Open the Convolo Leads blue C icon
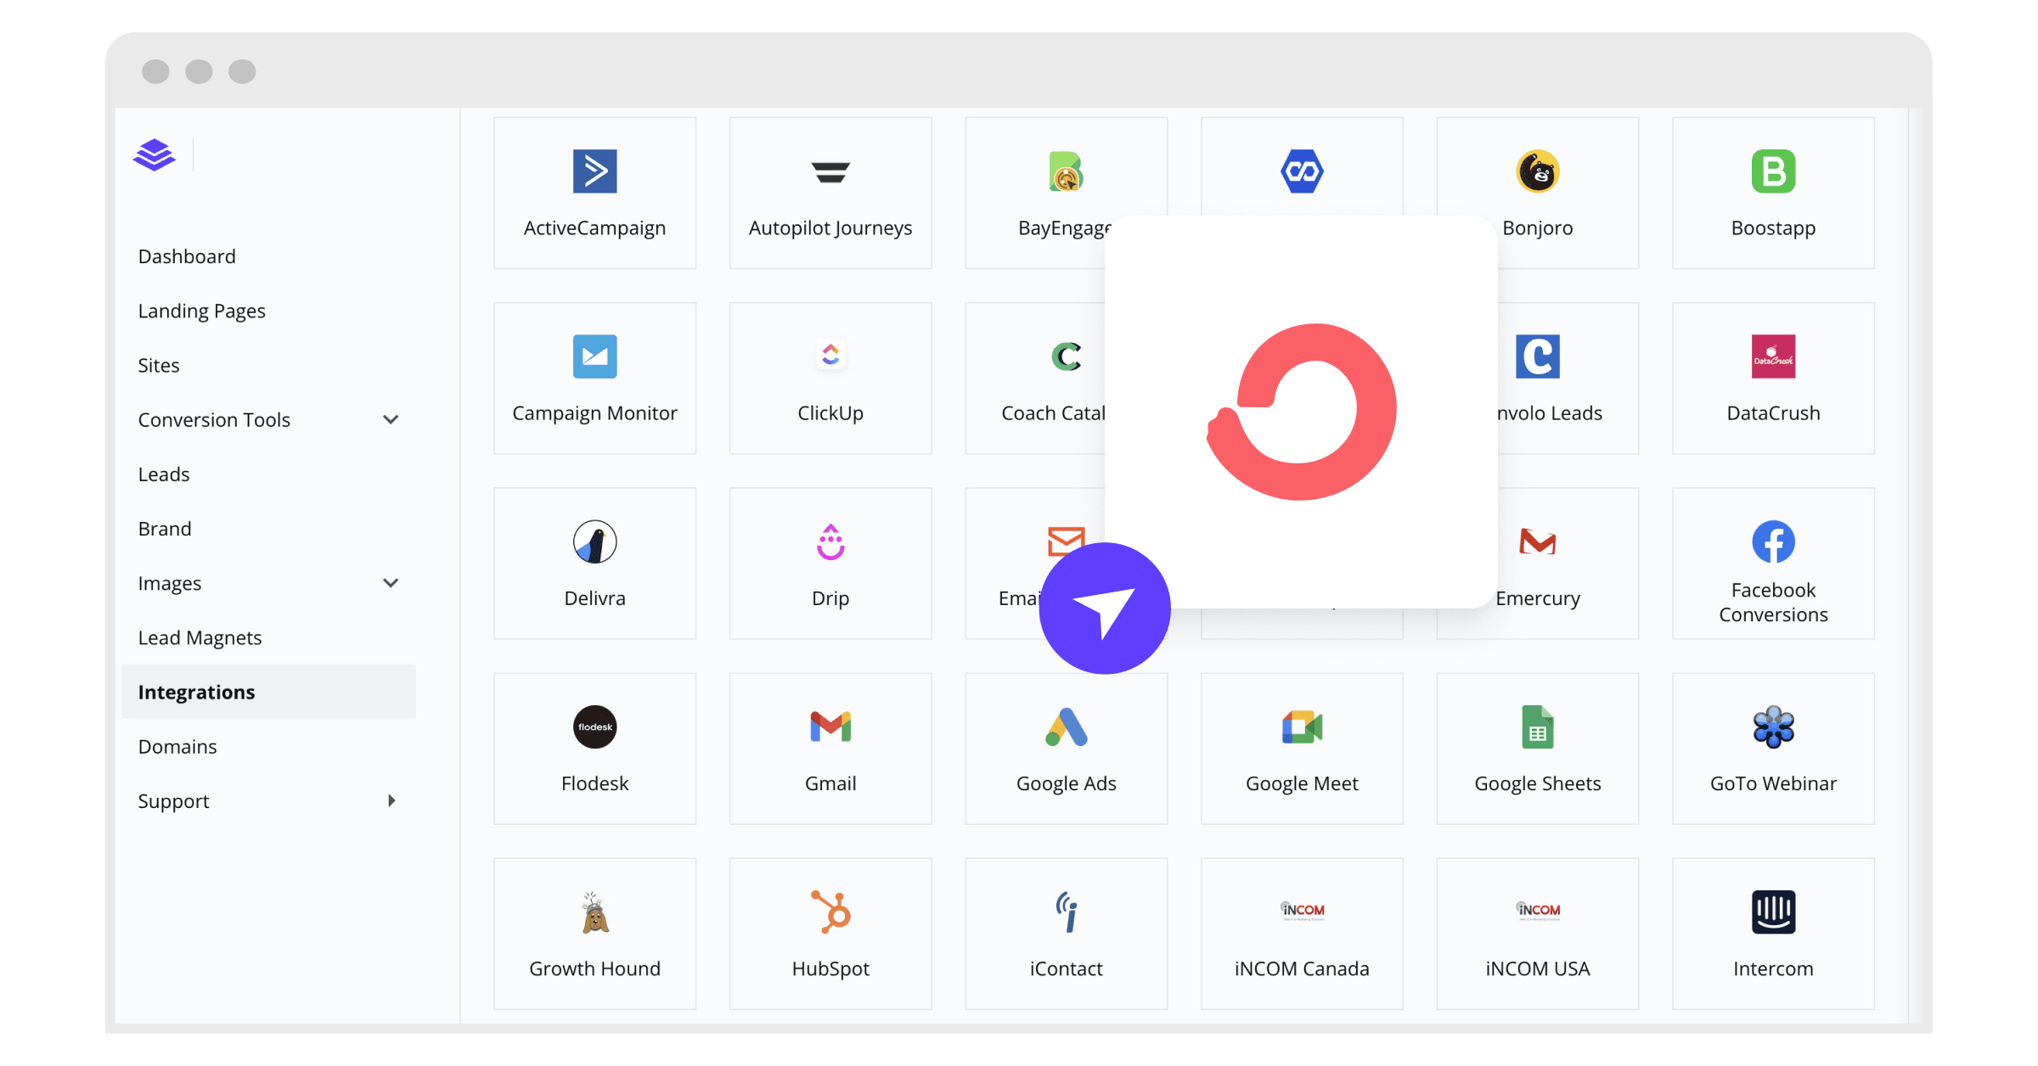The height and width of the screenshot is (1066, 2038). (x=1537, y=356)
